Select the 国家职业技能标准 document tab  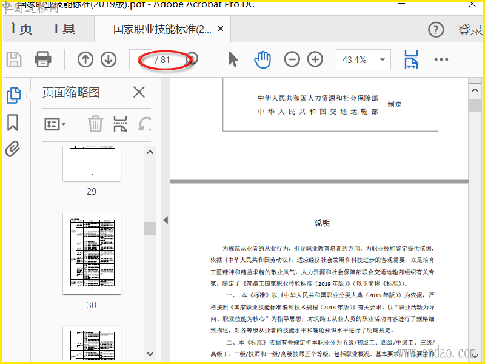[162, 29]
